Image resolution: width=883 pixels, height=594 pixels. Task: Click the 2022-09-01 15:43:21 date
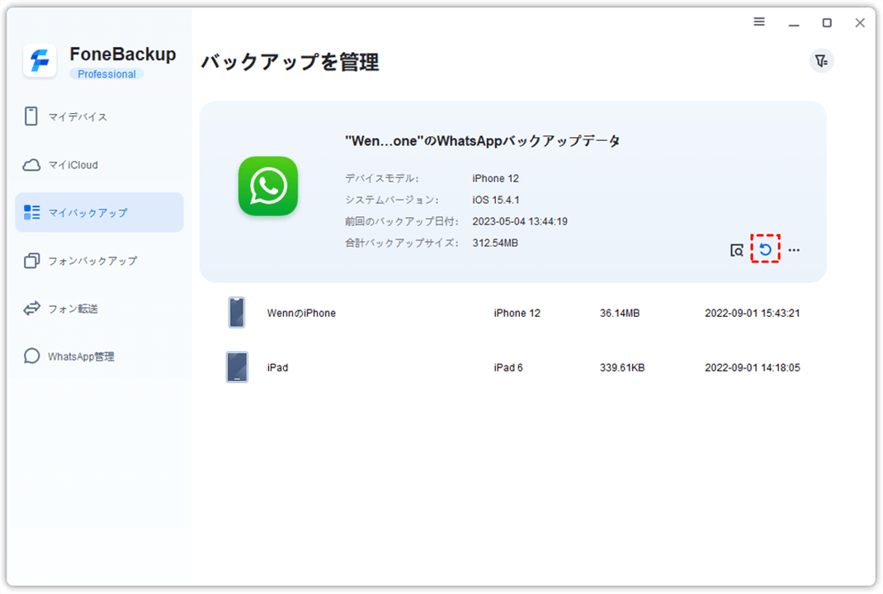coord(753,313)
